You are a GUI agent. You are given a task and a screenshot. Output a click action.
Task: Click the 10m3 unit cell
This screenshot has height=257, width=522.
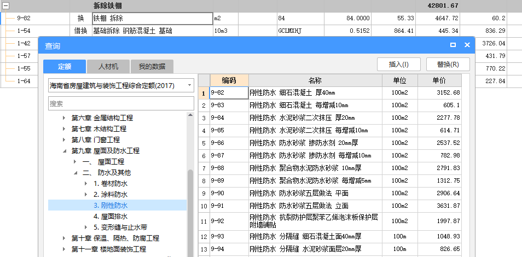(226, 31)
